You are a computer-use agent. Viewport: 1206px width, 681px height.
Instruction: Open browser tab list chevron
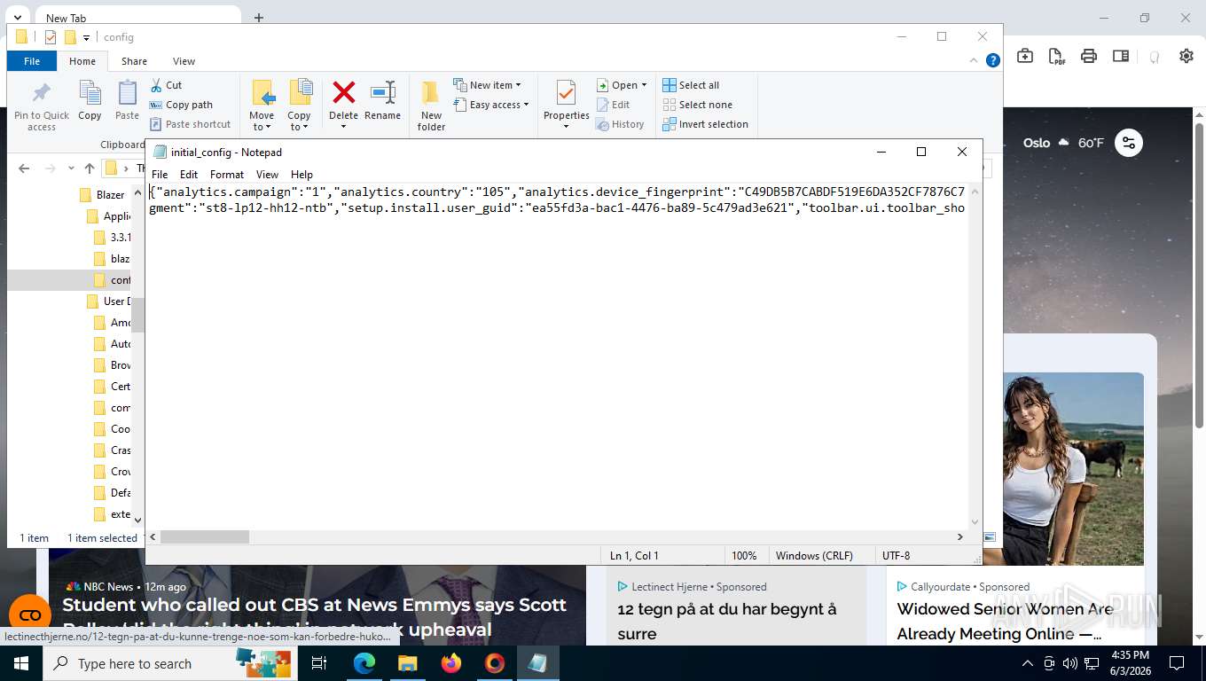click(17, 18)
